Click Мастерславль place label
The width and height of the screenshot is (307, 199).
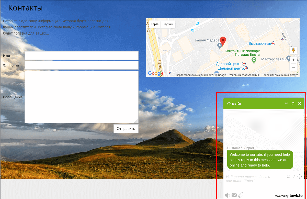tap(273, 59)
